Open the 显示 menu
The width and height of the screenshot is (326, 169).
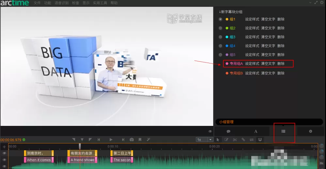tap(86, 3)
